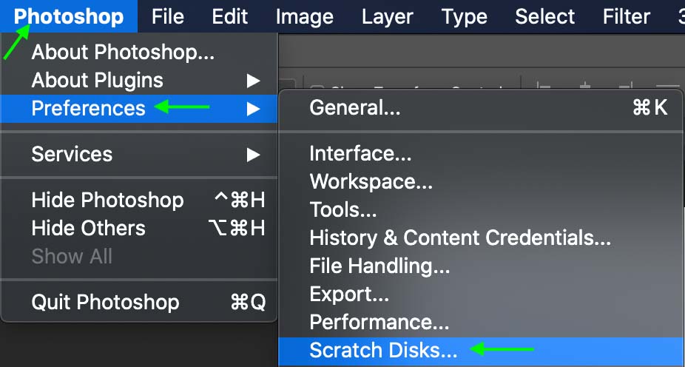Open the Layer menu
The width and height of the screenshot is (685, 367).
(x=388, y=16)
